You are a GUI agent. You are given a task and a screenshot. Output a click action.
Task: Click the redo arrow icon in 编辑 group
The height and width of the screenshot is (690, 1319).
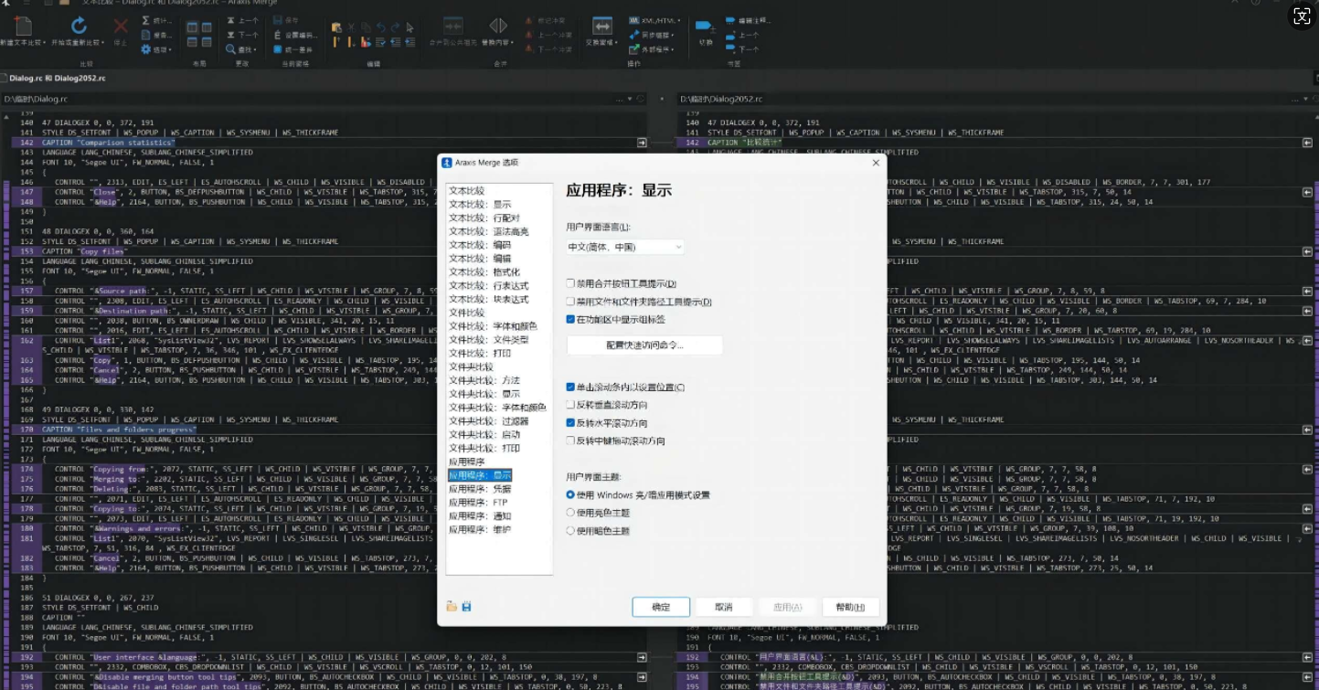coord(396,27)
